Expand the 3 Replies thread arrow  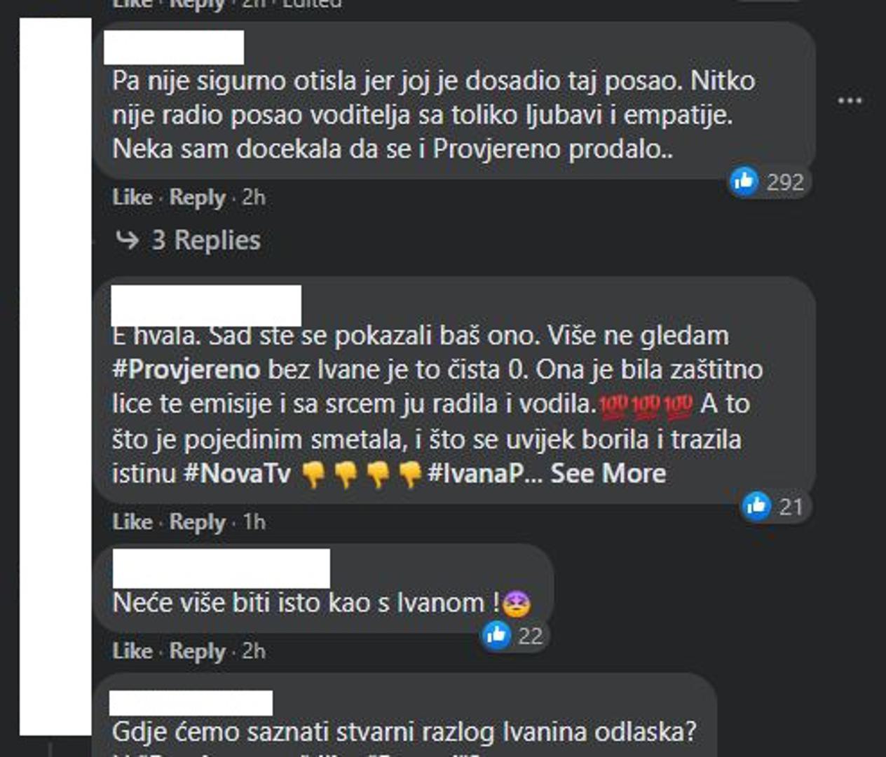click(x=128, y=240)
